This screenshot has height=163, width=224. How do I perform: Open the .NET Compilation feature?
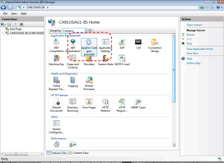[56, 45]
